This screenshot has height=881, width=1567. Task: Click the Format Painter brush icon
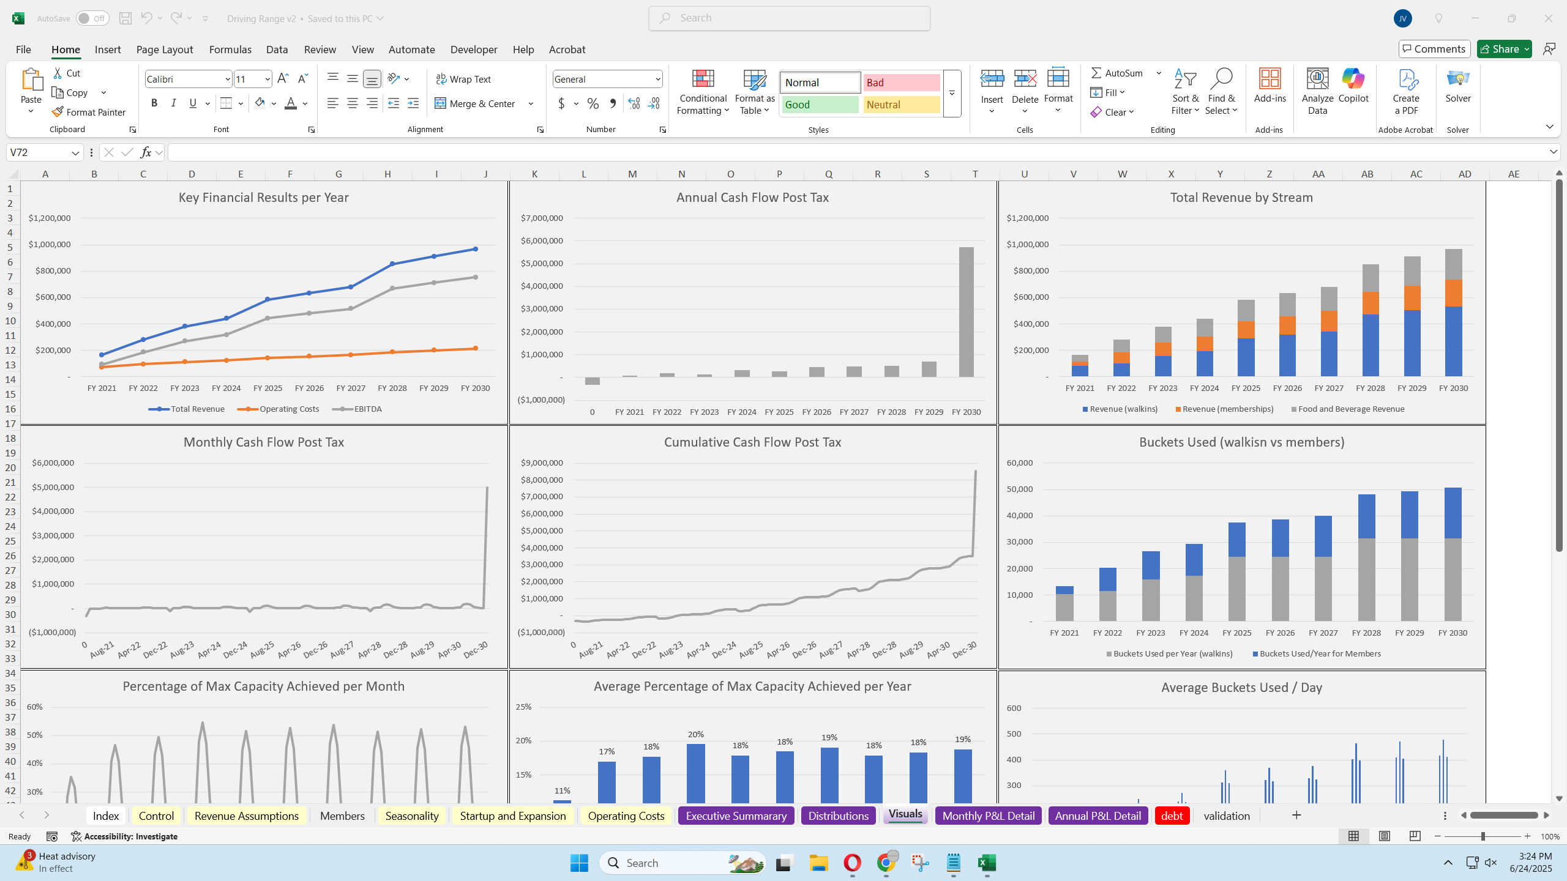click(58, 112)
